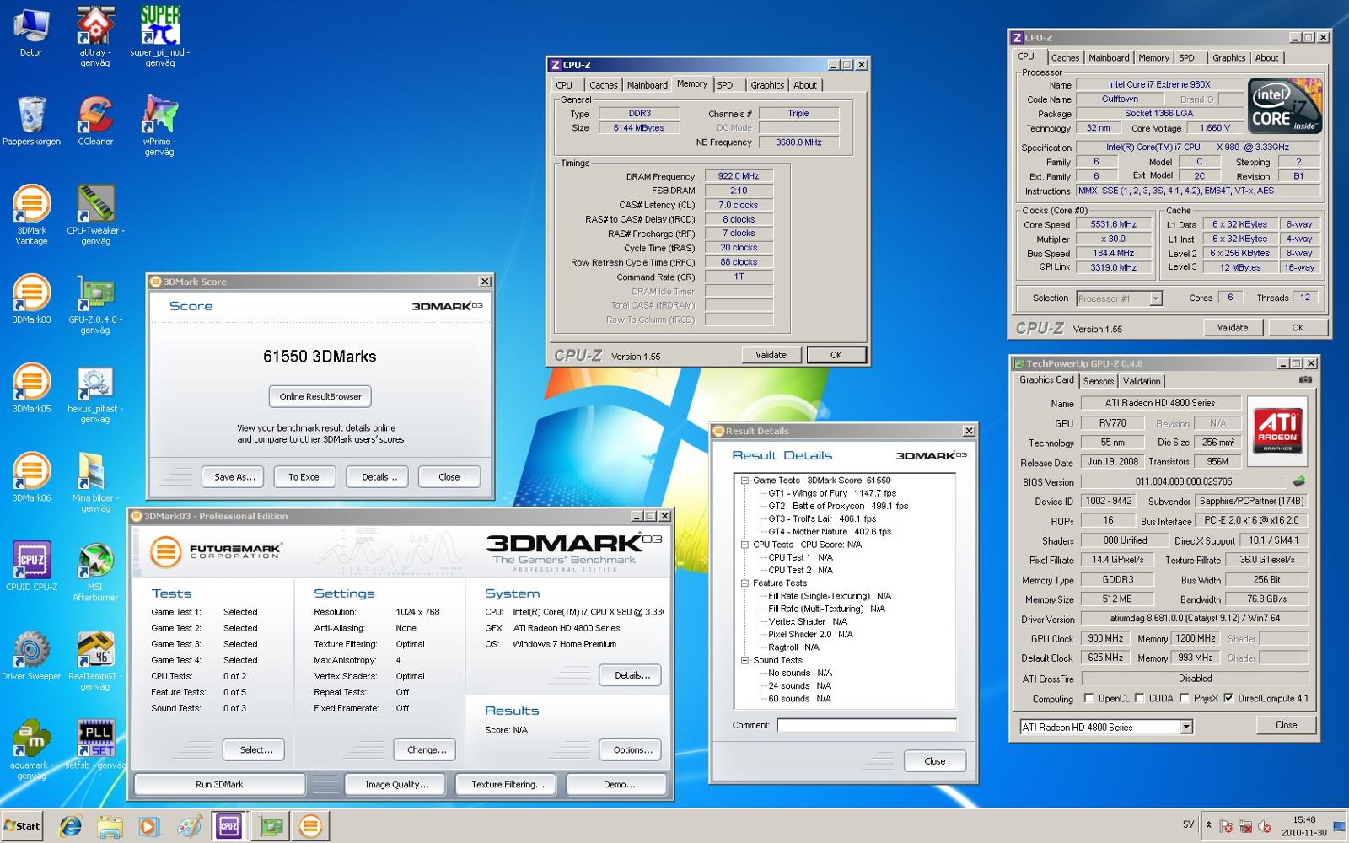Screen dimensions: 1349x843
Task: Collapse the Feature Tests tree node
Action: pos(744,583)
